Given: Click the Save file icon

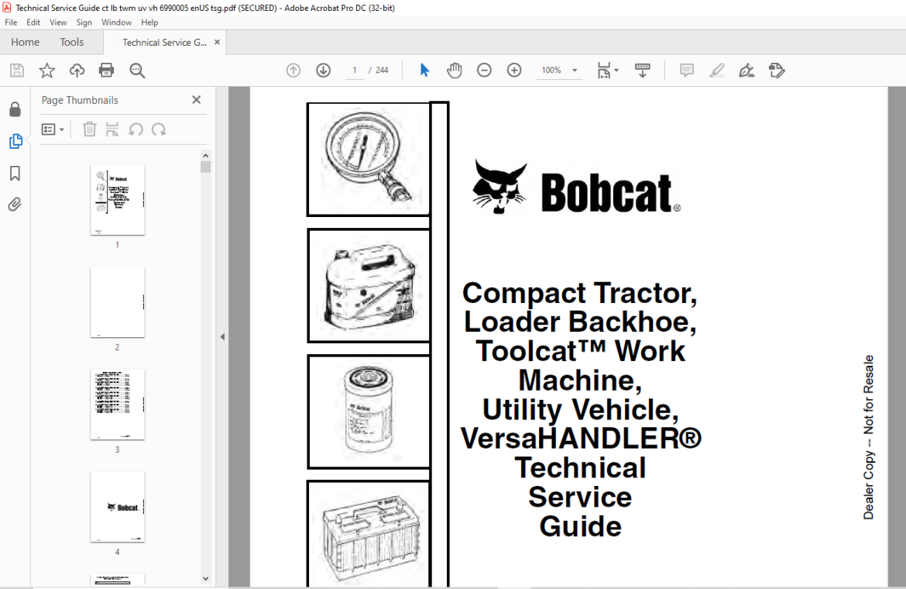Looking at the screenshot, I should pyautogui.click(x=17, y=71).
